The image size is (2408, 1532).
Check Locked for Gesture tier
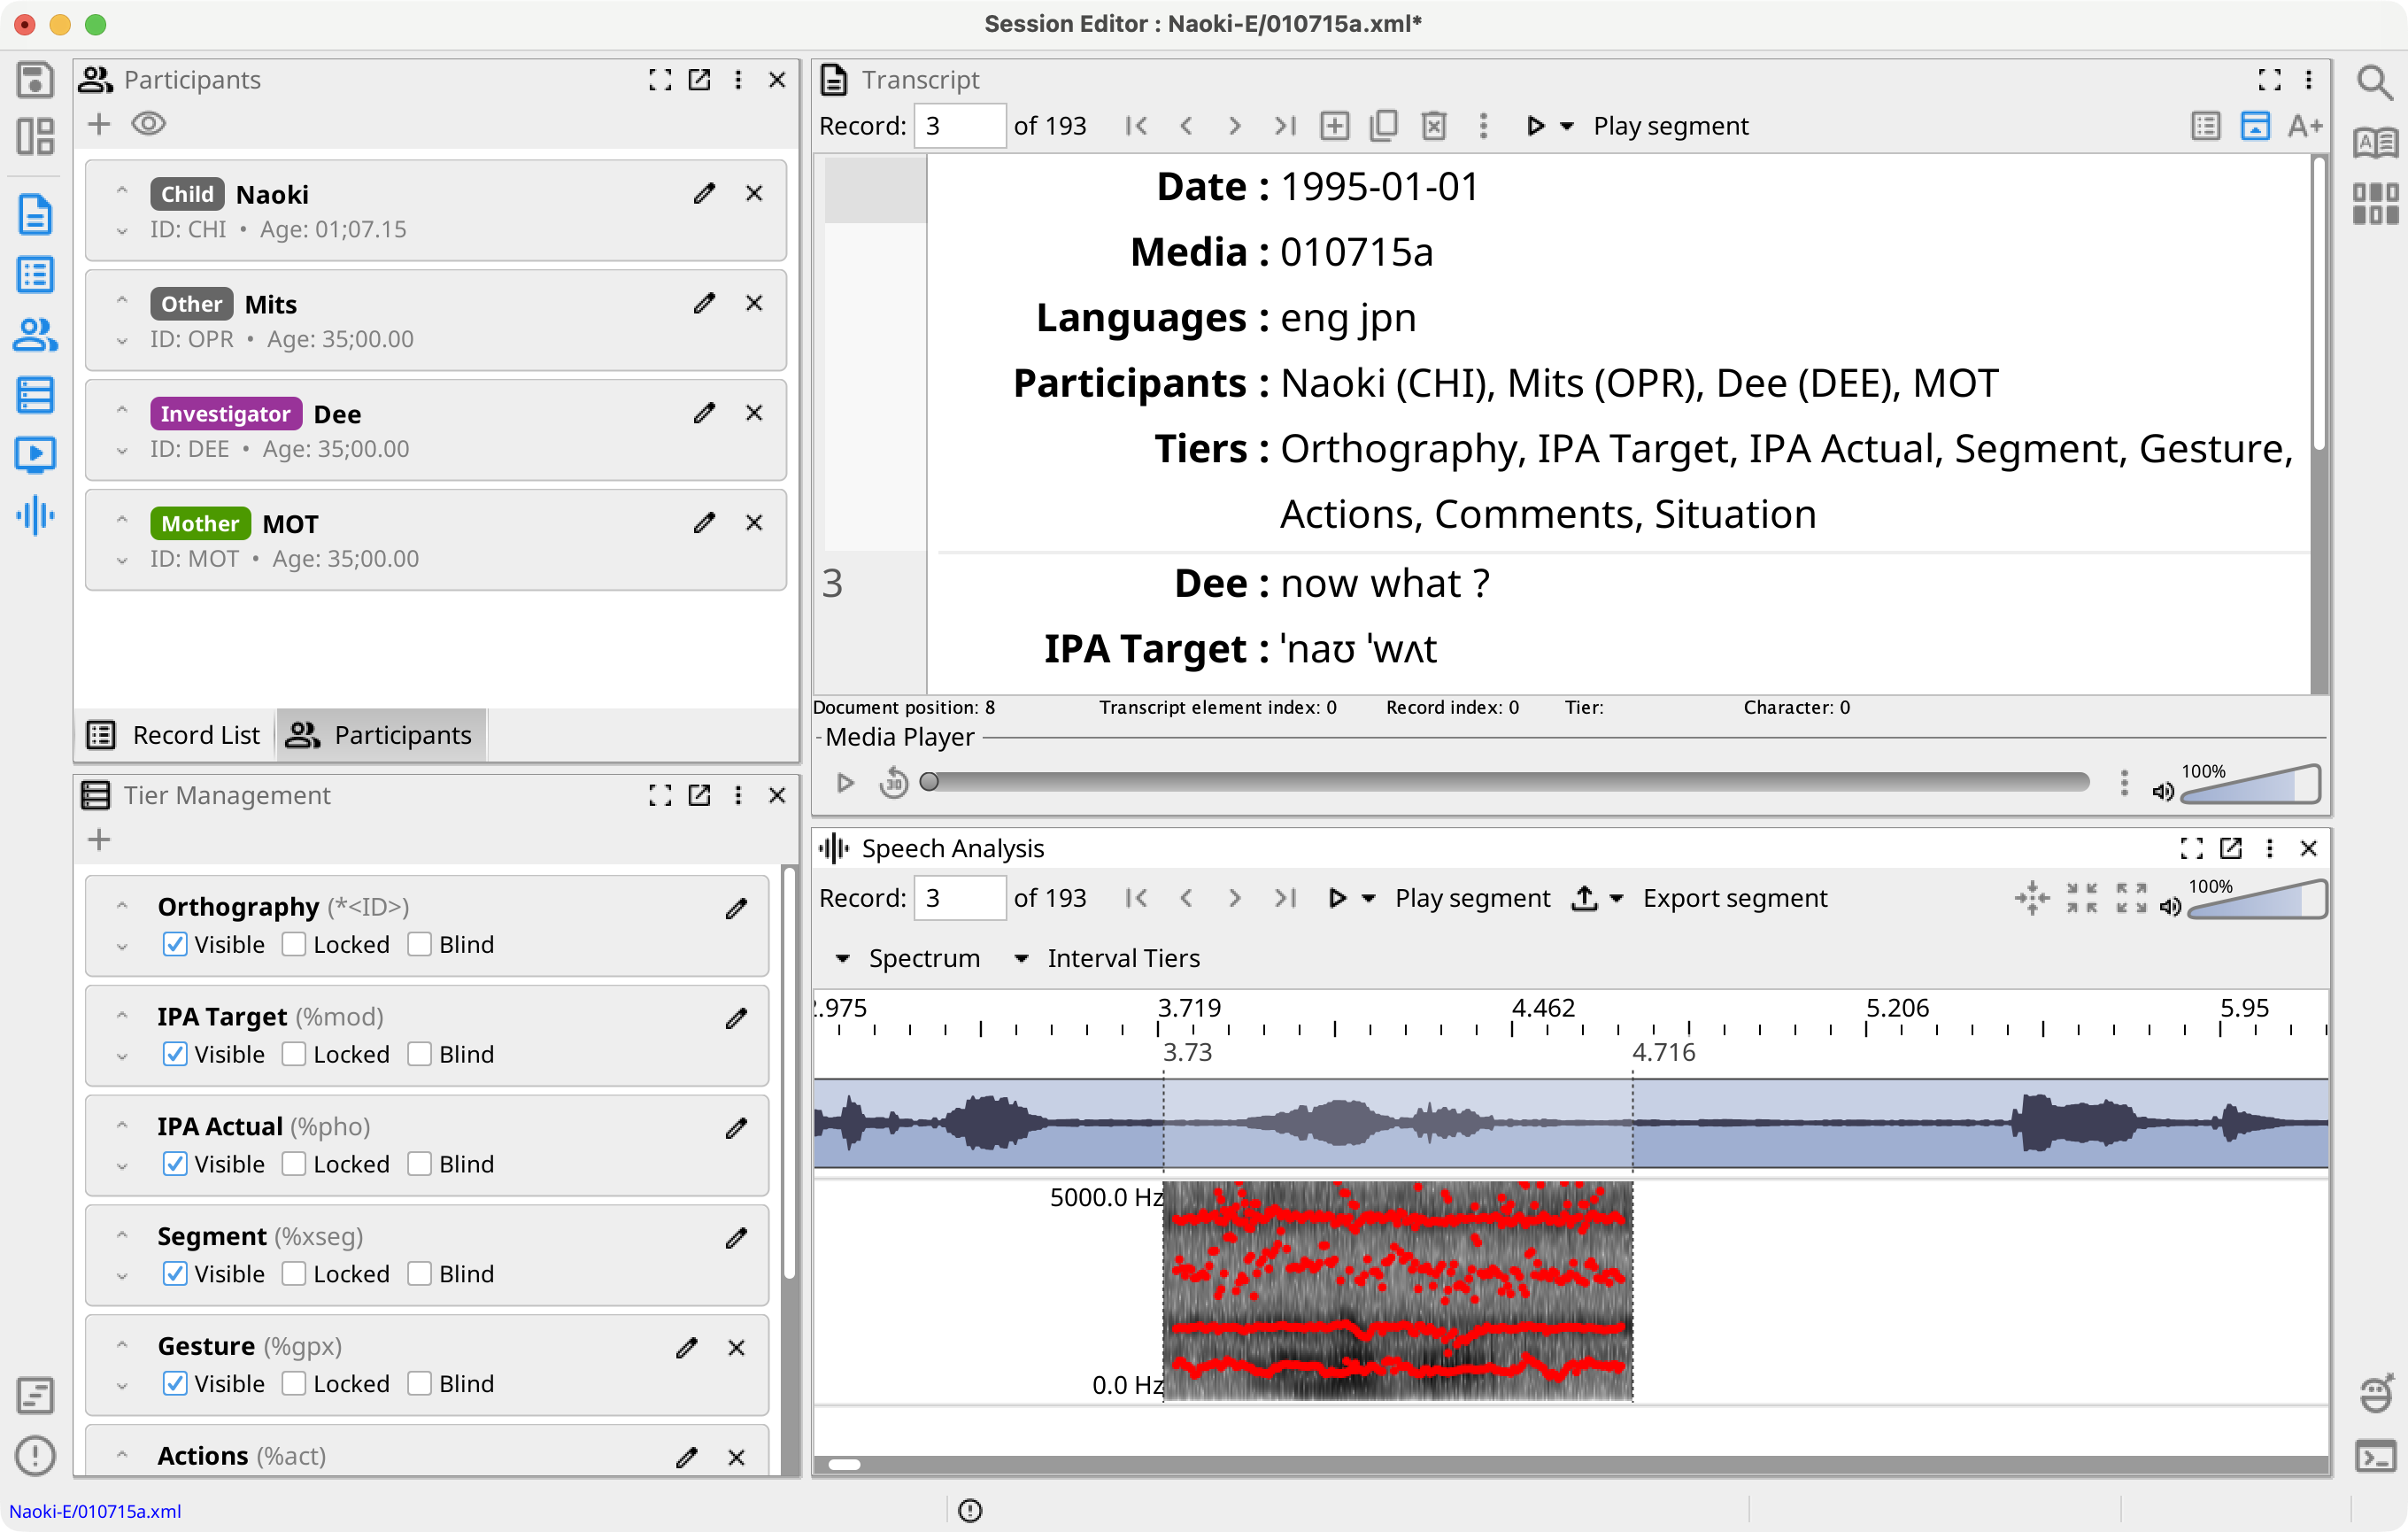pyautogui.click(x=294, y=1385)
